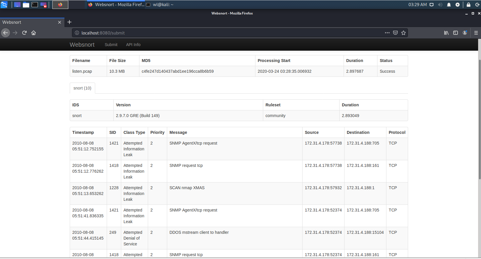Open the snort (10) results tab

click(82, 88)
